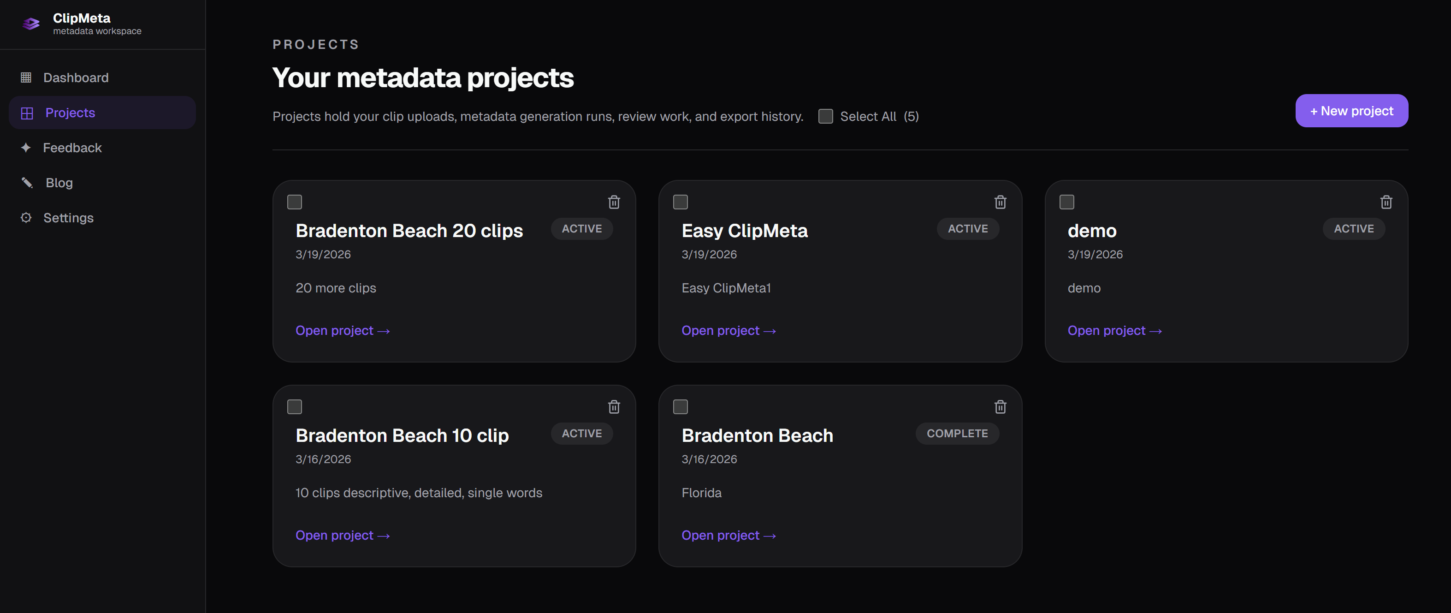The image size is (1451, 613).
Task: Enable the Select All checkbox
Action: [x=826, y=116]
